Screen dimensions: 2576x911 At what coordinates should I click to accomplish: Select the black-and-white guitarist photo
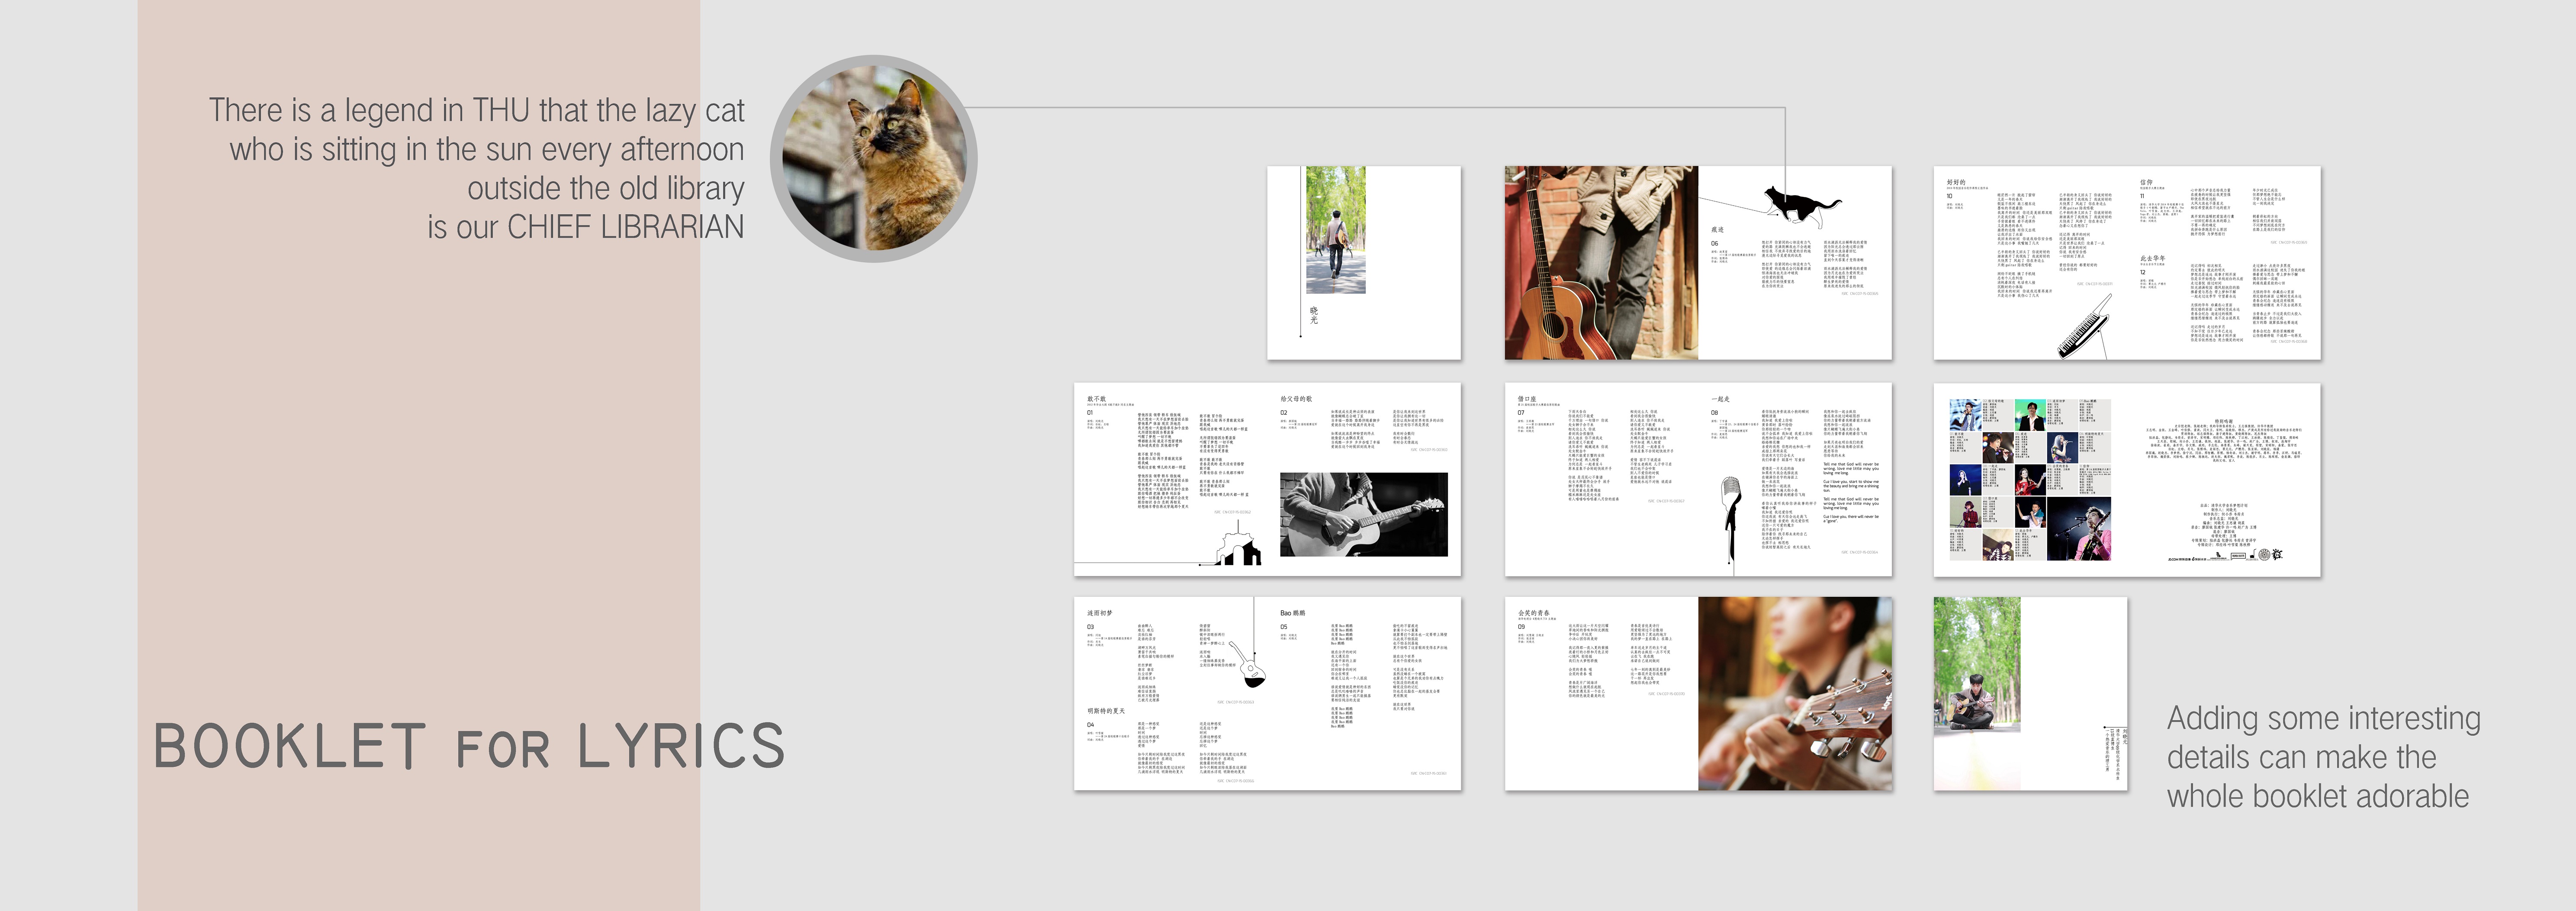point(1363,514)
